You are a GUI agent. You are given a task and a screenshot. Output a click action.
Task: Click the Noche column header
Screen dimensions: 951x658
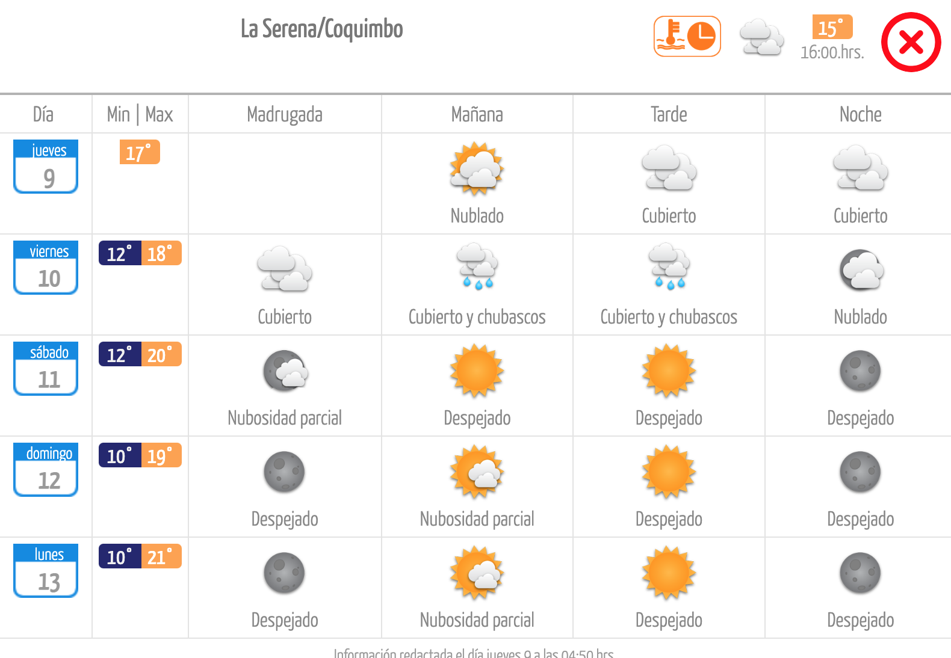(860, 114)
